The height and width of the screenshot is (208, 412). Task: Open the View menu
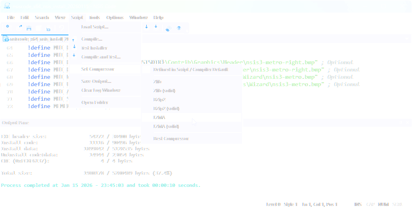coord(60,17)
